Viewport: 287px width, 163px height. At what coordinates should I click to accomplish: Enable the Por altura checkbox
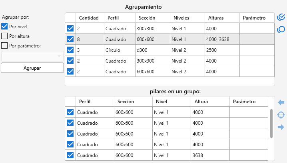point(5,36)
